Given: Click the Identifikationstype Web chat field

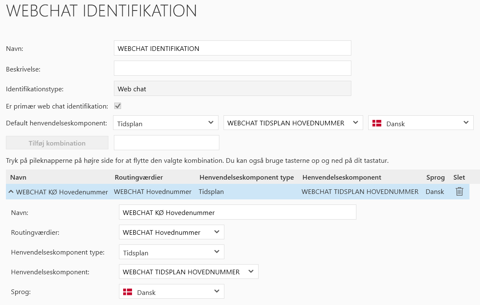Looking at the screenshot, I should (x=232, y=88).
